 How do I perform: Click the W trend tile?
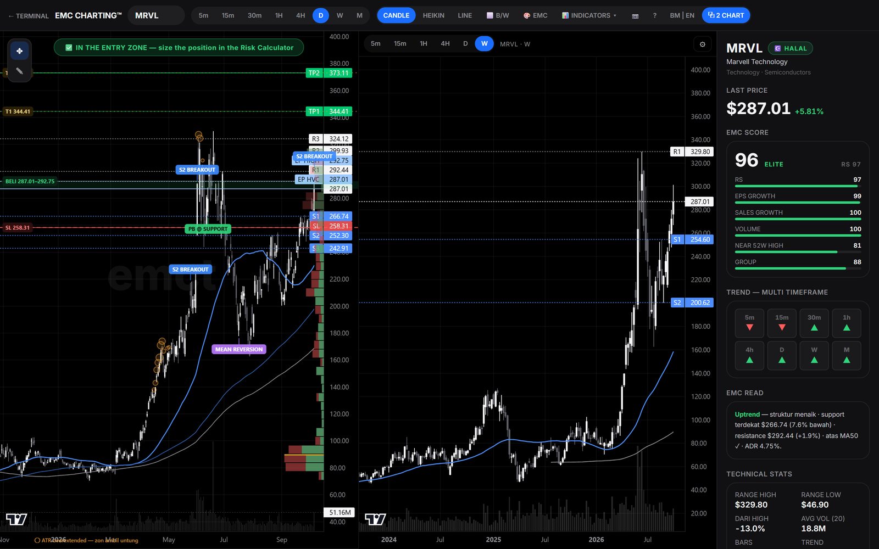pyautogui.click(x=814, y=355)
